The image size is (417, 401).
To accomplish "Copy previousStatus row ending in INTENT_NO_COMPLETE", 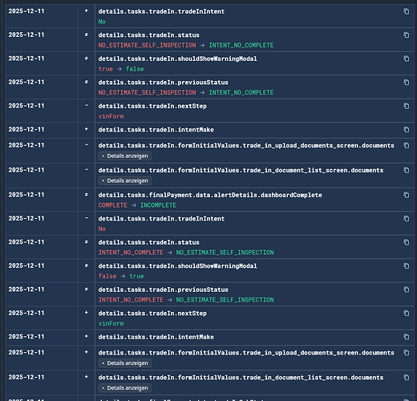I will (x=407, y=83).
